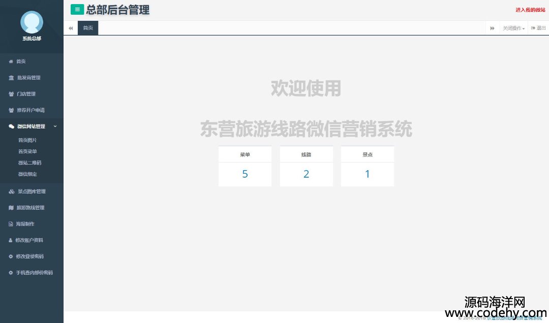Screen dimensions: 549x323
Task: Open the 关闭操作 dropdown
Action: tap(513, 28)
